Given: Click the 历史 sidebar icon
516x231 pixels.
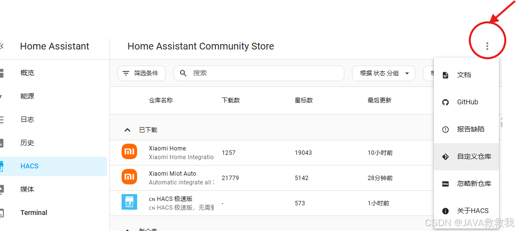Looking at the screenshot, I should pyautogui.click(x=1, y=143).
